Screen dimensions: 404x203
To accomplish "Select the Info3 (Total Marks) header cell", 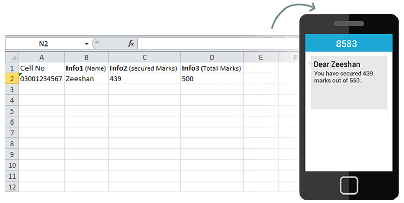I will 212,68.
